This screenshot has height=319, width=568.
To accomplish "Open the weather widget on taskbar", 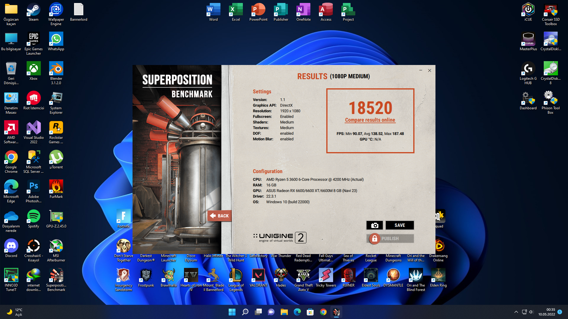I will click(x=15, y=312).
